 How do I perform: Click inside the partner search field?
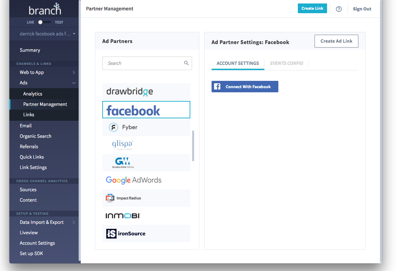146,63
